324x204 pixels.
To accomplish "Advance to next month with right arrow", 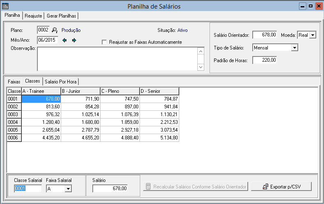I will (74, 40).
